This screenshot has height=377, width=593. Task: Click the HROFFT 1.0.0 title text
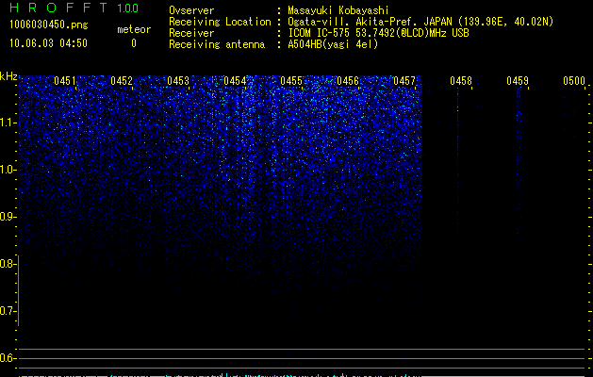coord(74,8)
